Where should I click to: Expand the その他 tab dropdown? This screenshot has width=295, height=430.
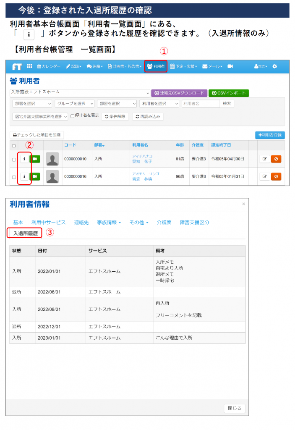[139, 223]
